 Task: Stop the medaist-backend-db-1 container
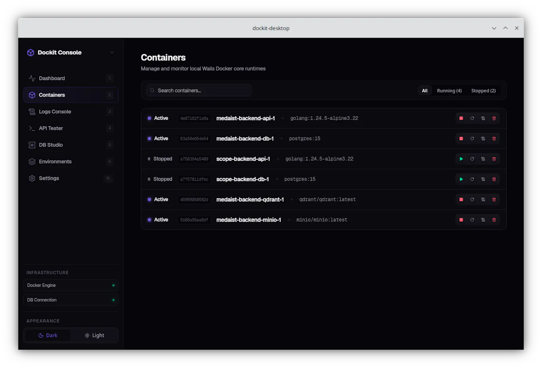coord(461,139)
